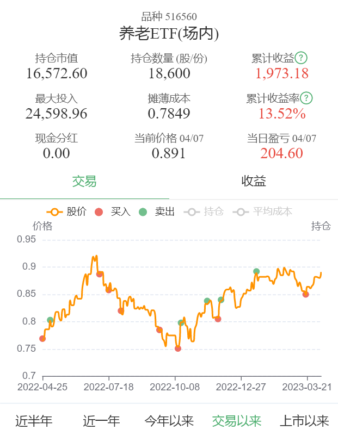
Task: Click the 摊薄成本 value 0.7849
Action: click(x=169, y=114)
